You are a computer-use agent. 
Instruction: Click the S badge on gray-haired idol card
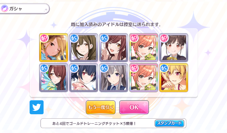104,68
